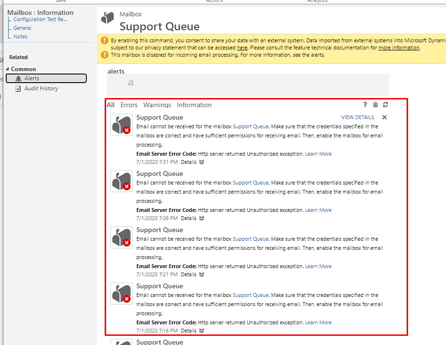Click the small icon under alerts heading
The width and height of the screenshot is (446, 345).
131,83
